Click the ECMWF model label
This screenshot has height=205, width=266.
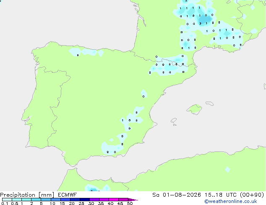click(x=68, y=195)
